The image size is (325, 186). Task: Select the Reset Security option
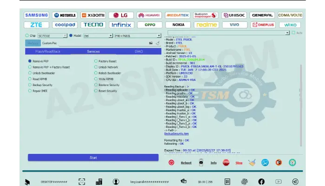click(x=96, y=91)
